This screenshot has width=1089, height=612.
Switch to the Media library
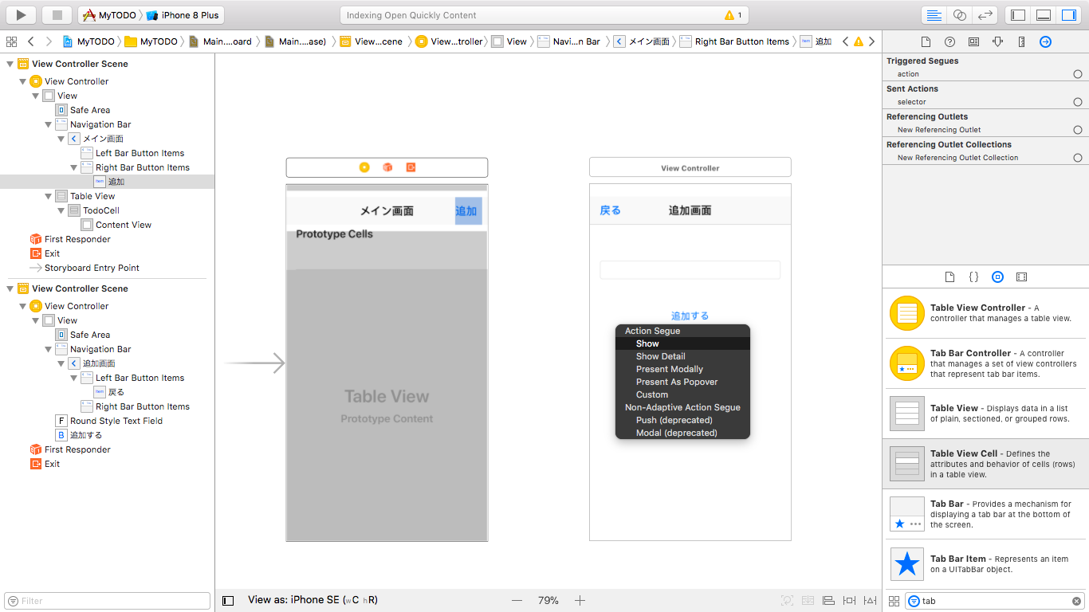tap(1021, 277)
